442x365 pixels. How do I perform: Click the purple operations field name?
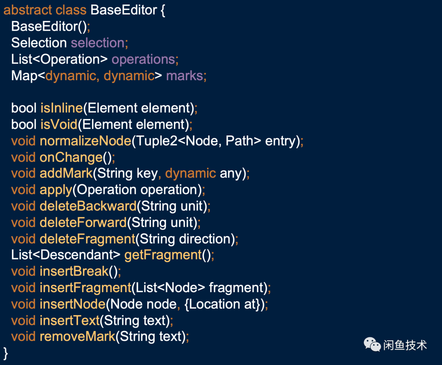143,59
